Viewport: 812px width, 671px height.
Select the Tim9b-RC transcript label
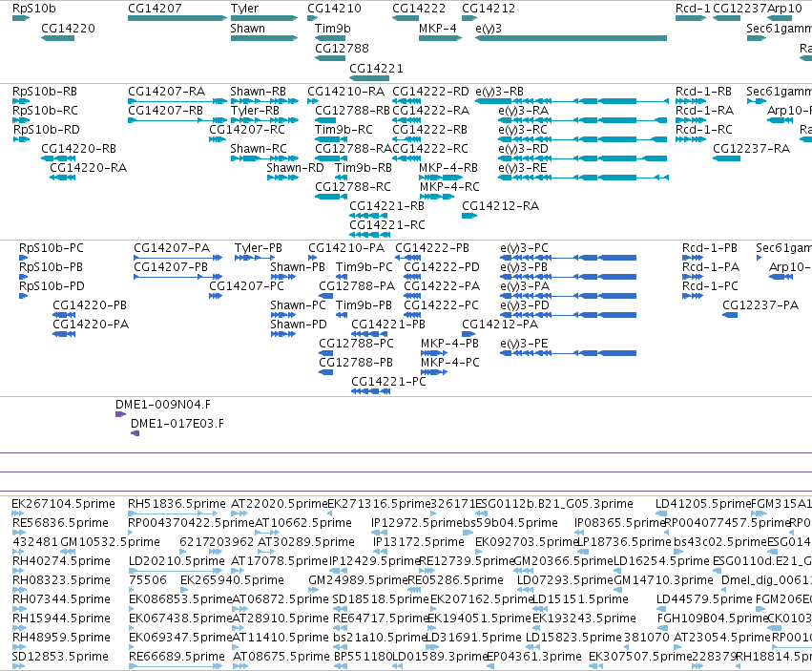point(344,130)
